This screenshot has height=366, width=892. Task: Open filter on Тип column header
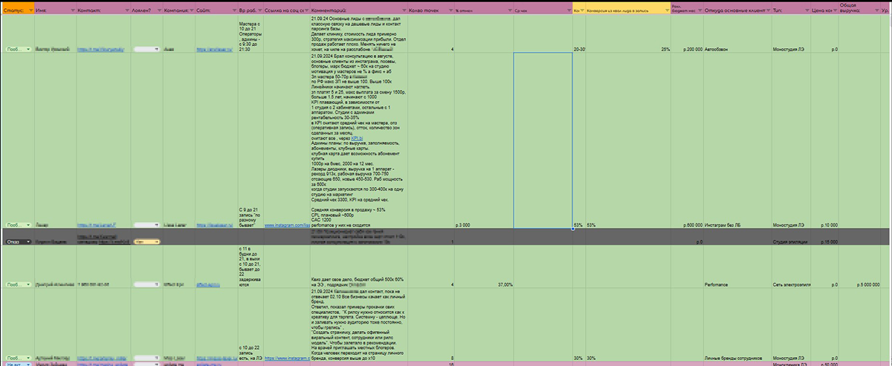807,12
